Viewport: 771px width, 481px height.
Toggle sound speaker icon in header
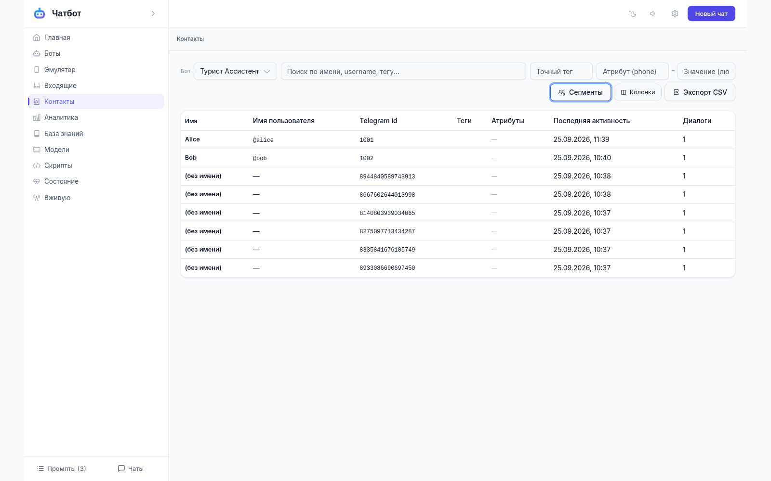pyautogui.click(x=653, y=13)
